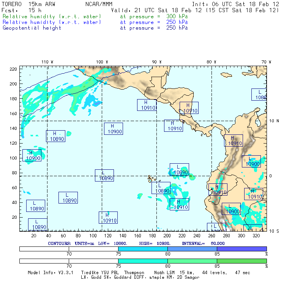Click the "80 W" longitude label

tap(211, 62)
